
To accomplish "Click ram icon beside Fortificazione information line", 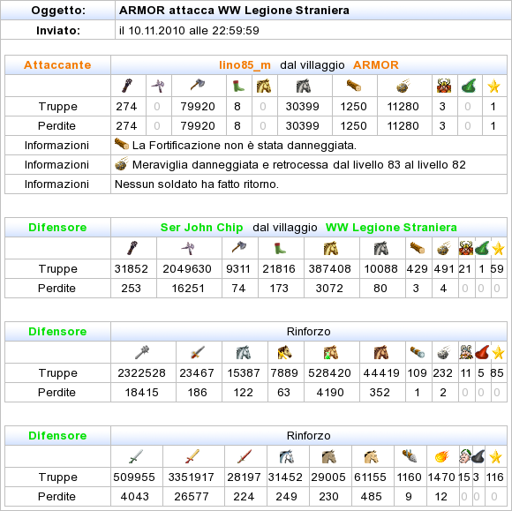I will click(122, 144).
